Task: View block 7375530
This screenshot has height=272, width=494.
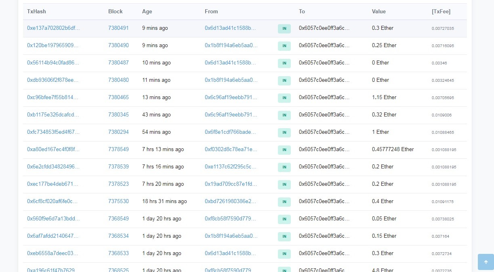Action: click(118, 201)
